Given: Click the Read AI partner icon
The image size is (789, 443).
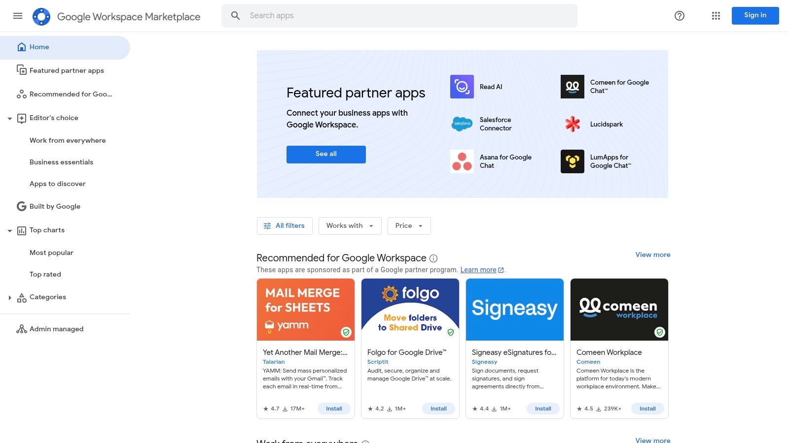Looking at the screenshot, I should pyautogui.click(x=462, y=87).
